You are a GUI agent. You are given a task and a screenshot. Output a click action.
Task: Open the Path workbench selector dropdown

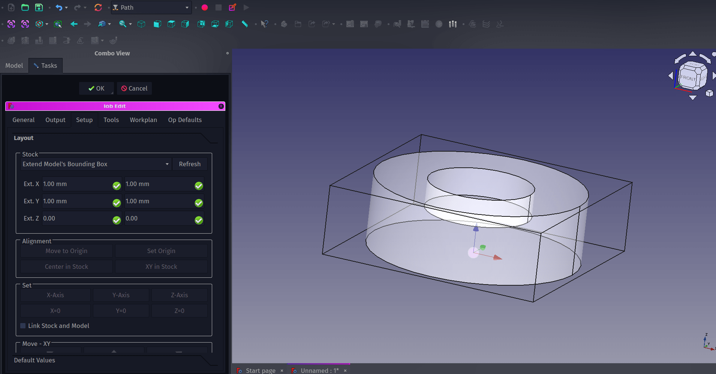151,7
